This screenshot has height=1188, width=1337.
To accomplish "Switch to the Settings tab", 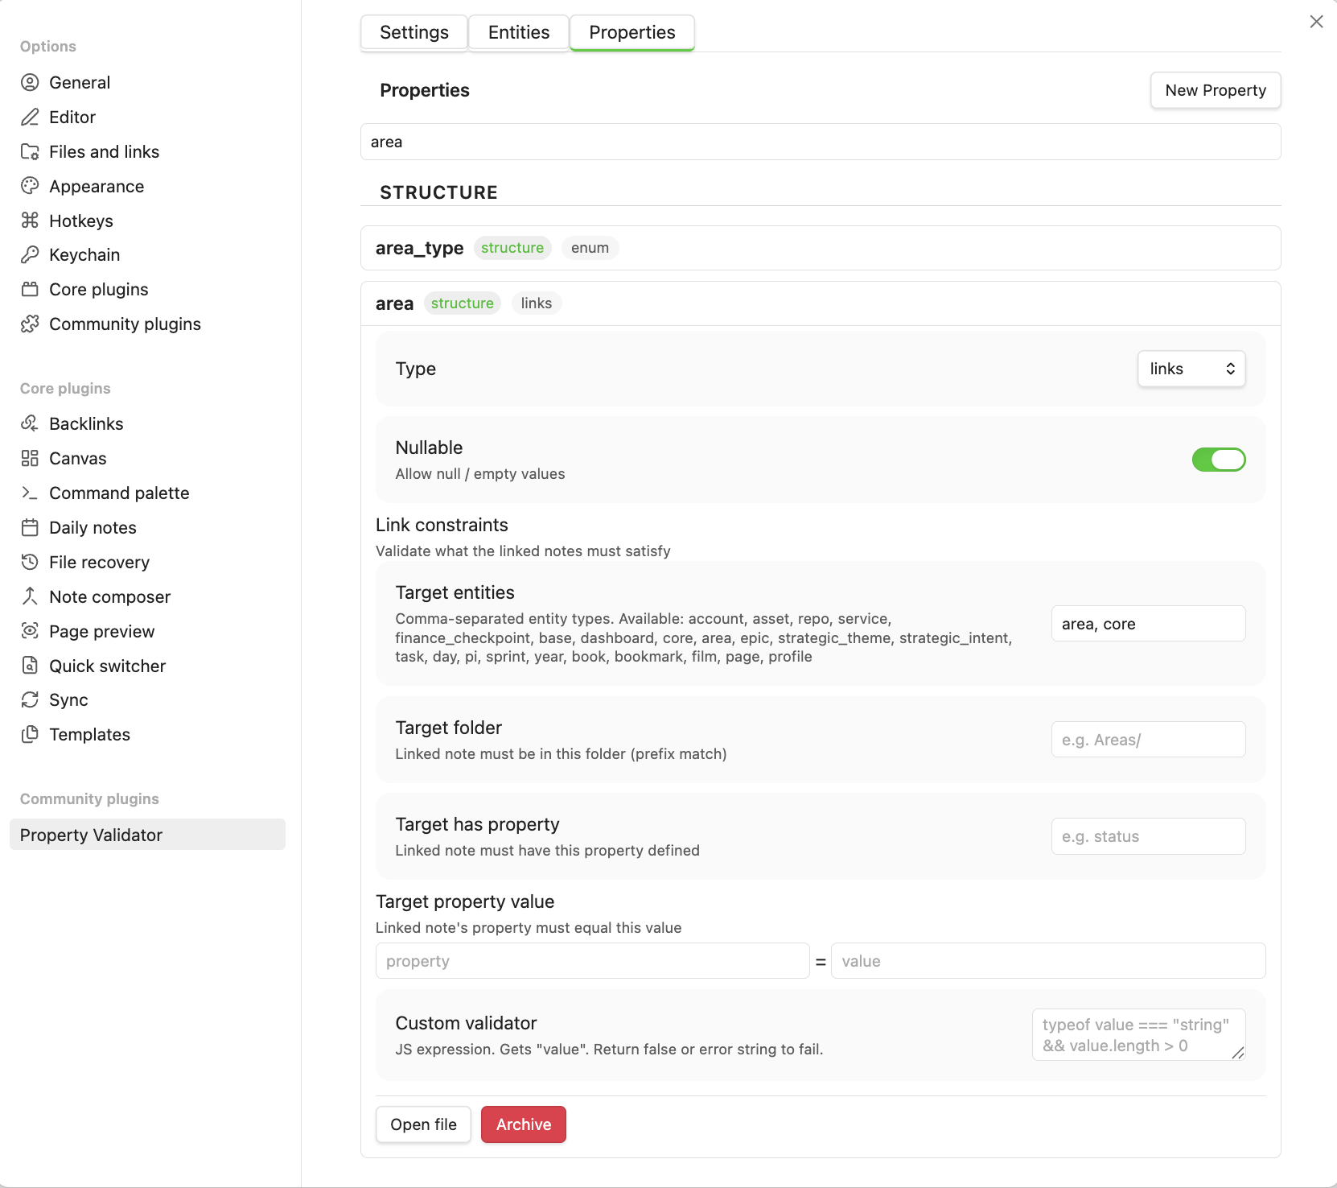I will point(413,32).
